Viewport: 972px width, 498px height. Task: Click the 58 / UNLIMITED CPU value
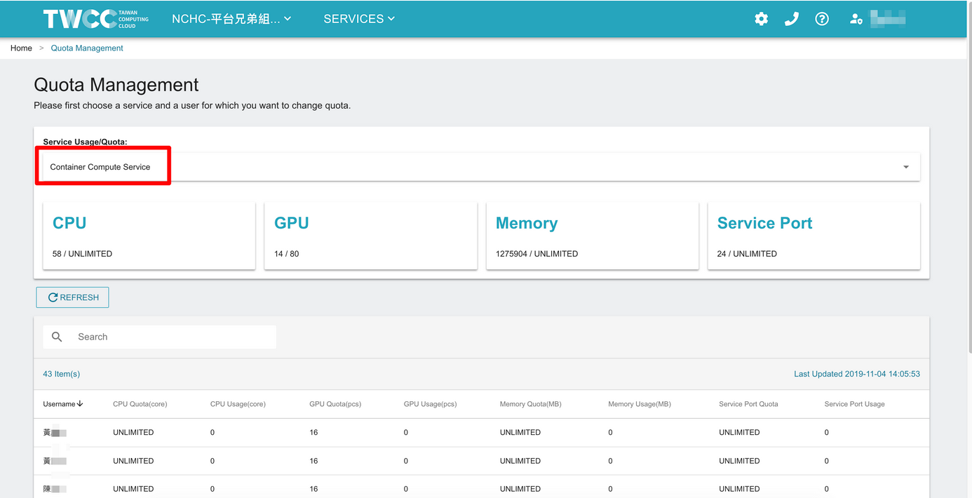coord(82,254)
